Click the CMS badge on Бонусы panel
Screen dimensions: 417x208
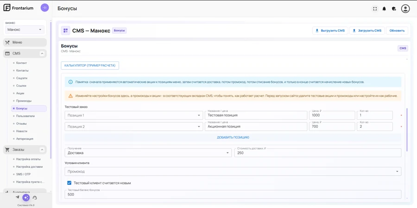pos(403,48)
